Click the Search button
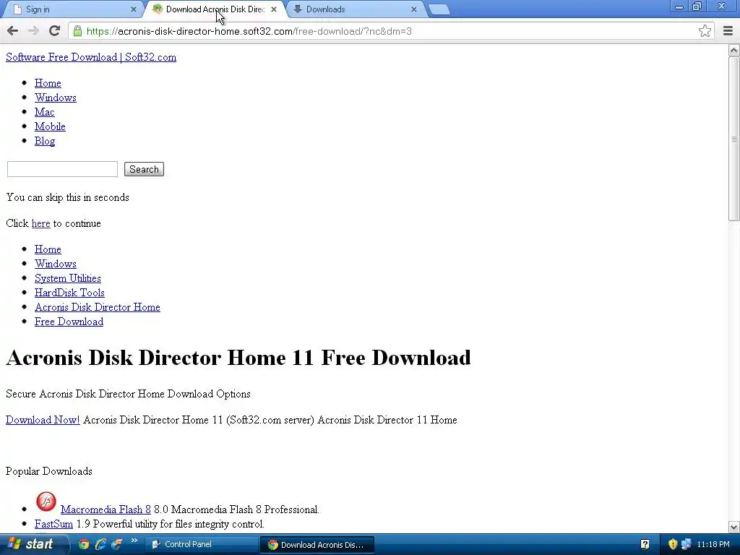Viewport: 740px width, 555px height. pos(144,169)
